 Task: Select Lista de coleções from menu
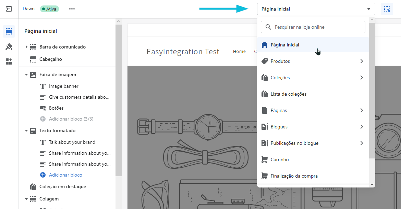288,94
